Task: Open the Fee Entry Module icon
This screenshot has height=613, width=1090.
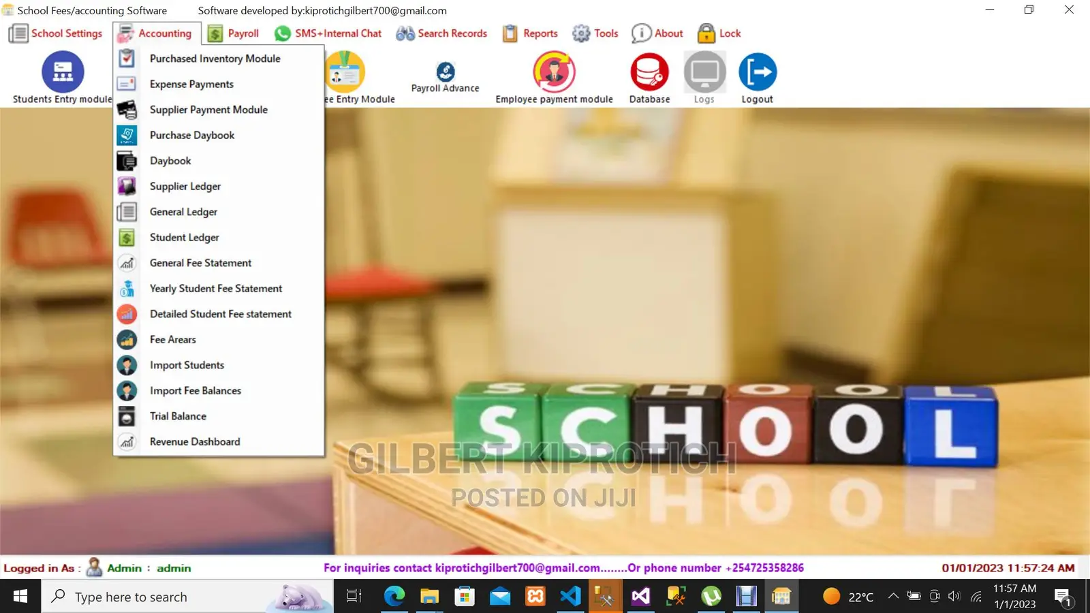Action: [345, 72]
